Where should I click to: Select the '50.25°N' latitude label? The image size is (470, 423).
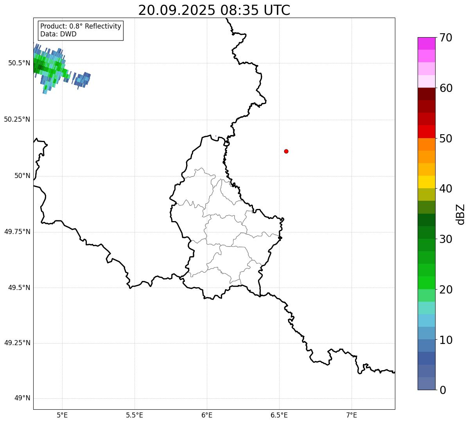[x=17, y=119]
